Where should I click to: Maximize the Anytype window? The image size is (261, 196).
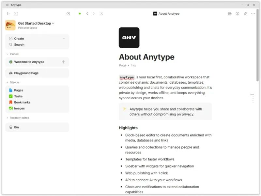(248, 5)
